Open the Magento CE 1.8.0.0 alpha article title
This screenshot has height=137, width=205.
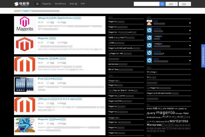coord(60,99)
